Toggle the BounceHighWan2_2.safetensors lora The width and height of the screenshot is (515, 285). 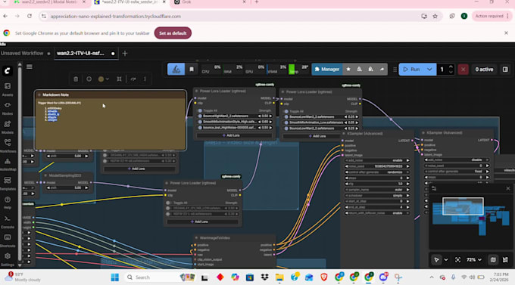point(200,116)
